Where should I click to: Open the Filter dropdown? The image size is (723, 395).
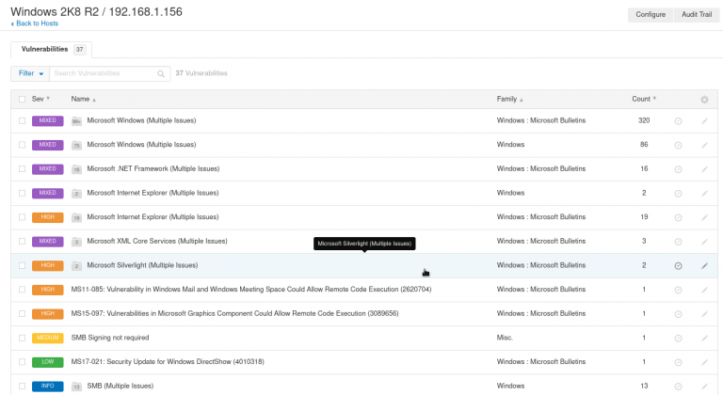point(30,73)
